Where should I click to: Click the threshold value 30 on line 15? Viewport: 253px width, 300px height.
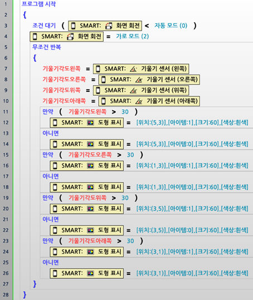(130, 155)
